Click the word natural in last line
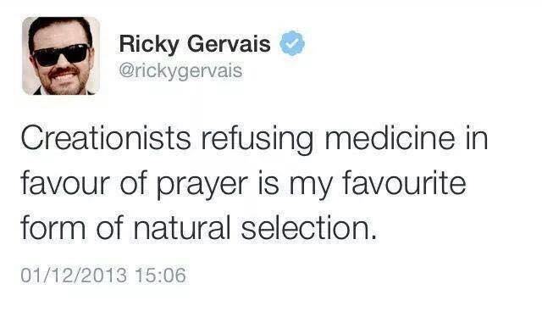 click(182, 228)
